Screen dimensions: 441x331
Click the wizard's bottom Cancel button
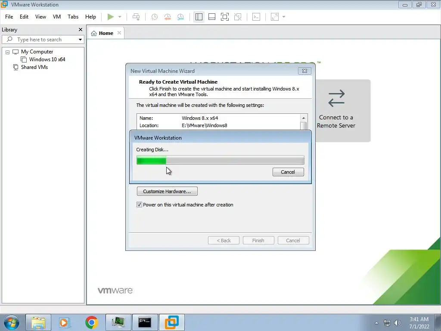coord(293,240)
